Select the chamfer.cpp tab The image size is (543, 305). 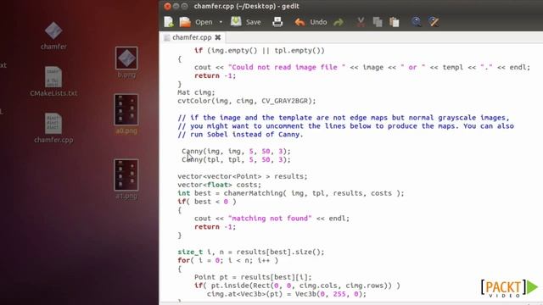click(192, 37)
